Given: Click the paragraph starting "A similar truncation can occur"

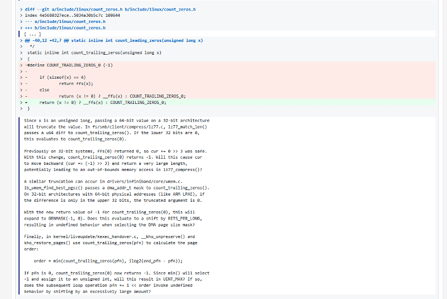Looking at the screenshot, I should (x=116, y=191).
